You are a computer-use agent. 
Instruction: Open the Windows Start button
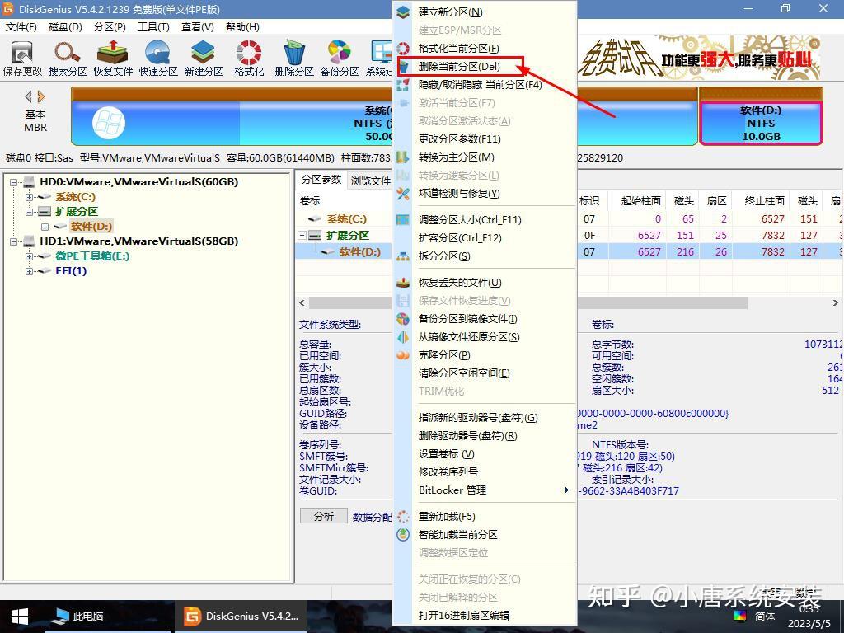point(21,617)
